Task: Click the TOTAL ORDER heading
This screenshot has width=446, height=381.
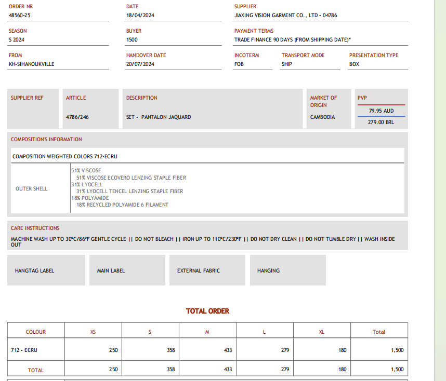Action: pyautogui.click(x=207, y=311)
